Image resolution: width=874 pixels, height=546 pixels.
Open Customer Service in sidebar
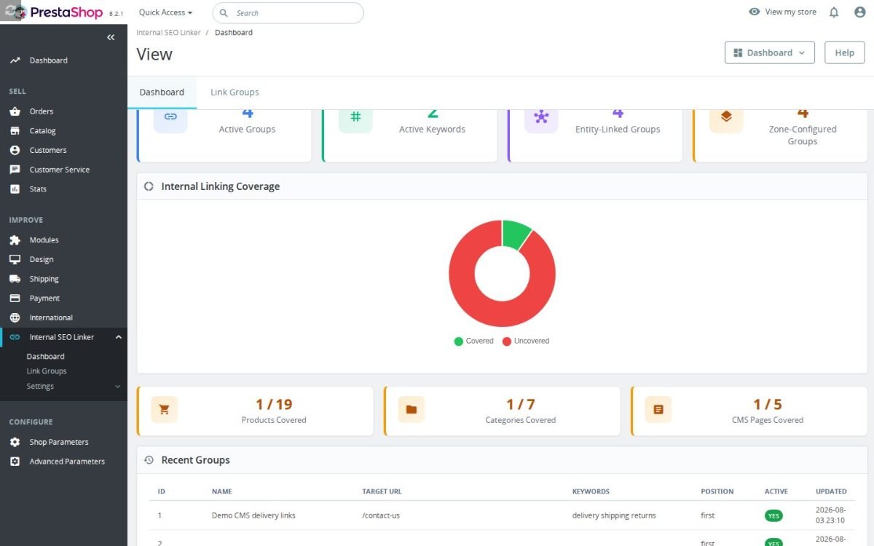(x=60, y=170)
